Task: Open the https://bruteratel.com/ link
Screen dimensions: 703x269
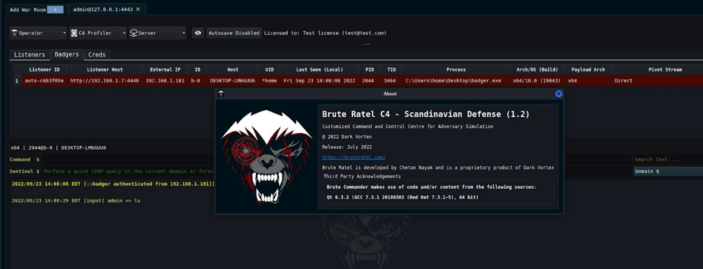Action: 354,157
